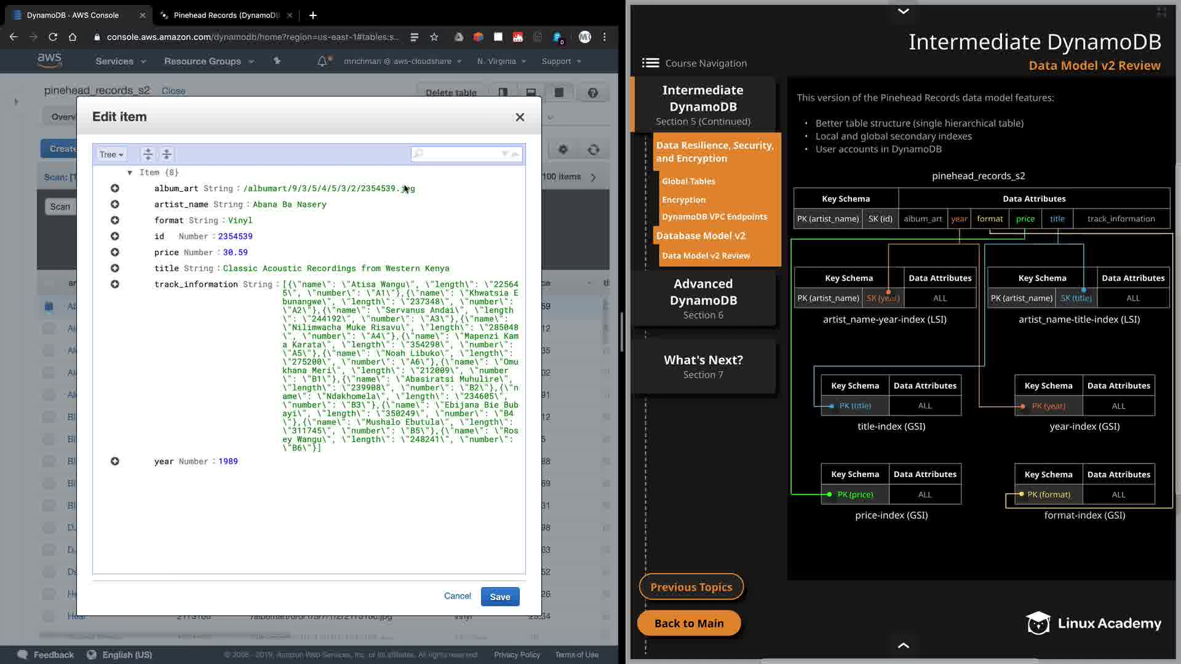Collapse the Item {8} tree node
1181x664 pixels.
(130, 173)
